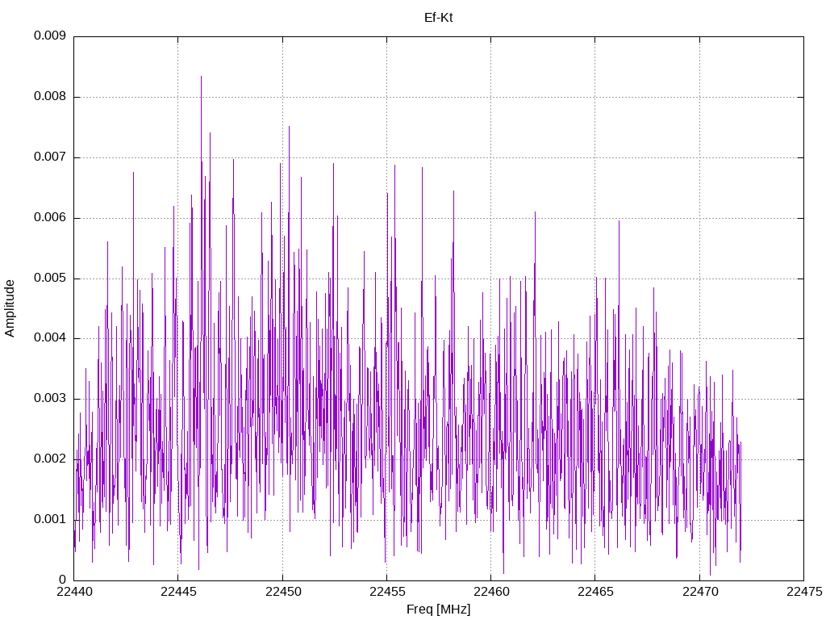Screen dimensions: 826x620
Task: Click the plot title Ef-Kt
Action: tap(438, 18)
